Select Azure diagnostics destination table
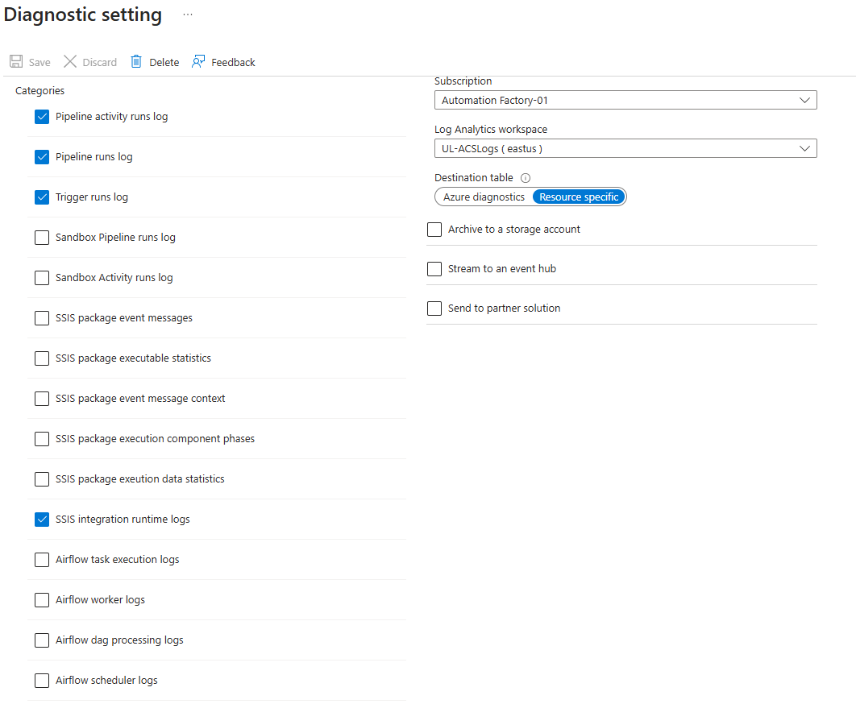 point(484,197)
